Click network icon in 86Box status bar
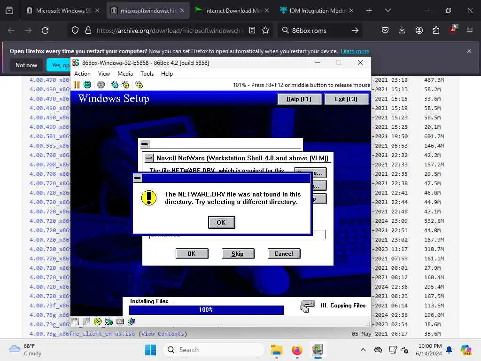 click(109, 322)
